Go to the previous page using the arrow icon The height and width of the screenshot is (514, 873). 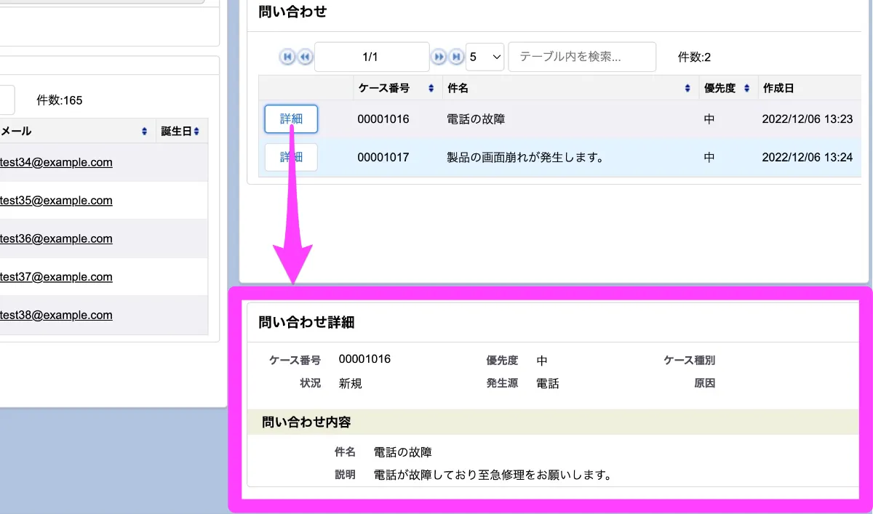(x=305, y=56)
